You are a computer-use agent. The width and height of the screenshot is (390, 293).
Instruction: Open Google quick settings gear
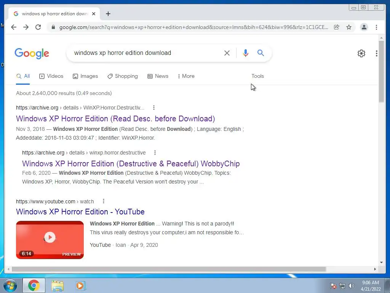(361, 53)
